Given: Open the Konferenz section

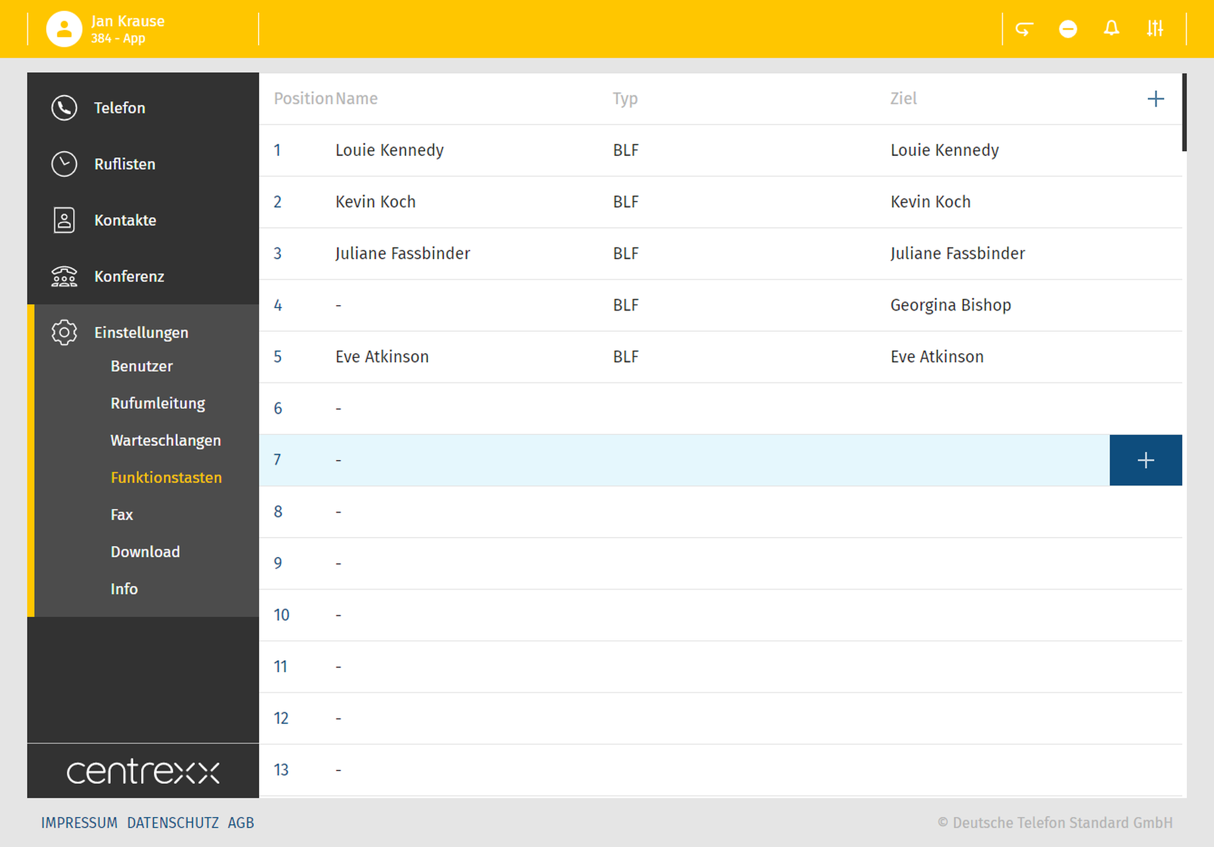Looking at the screenshot, I should (129, 277).
